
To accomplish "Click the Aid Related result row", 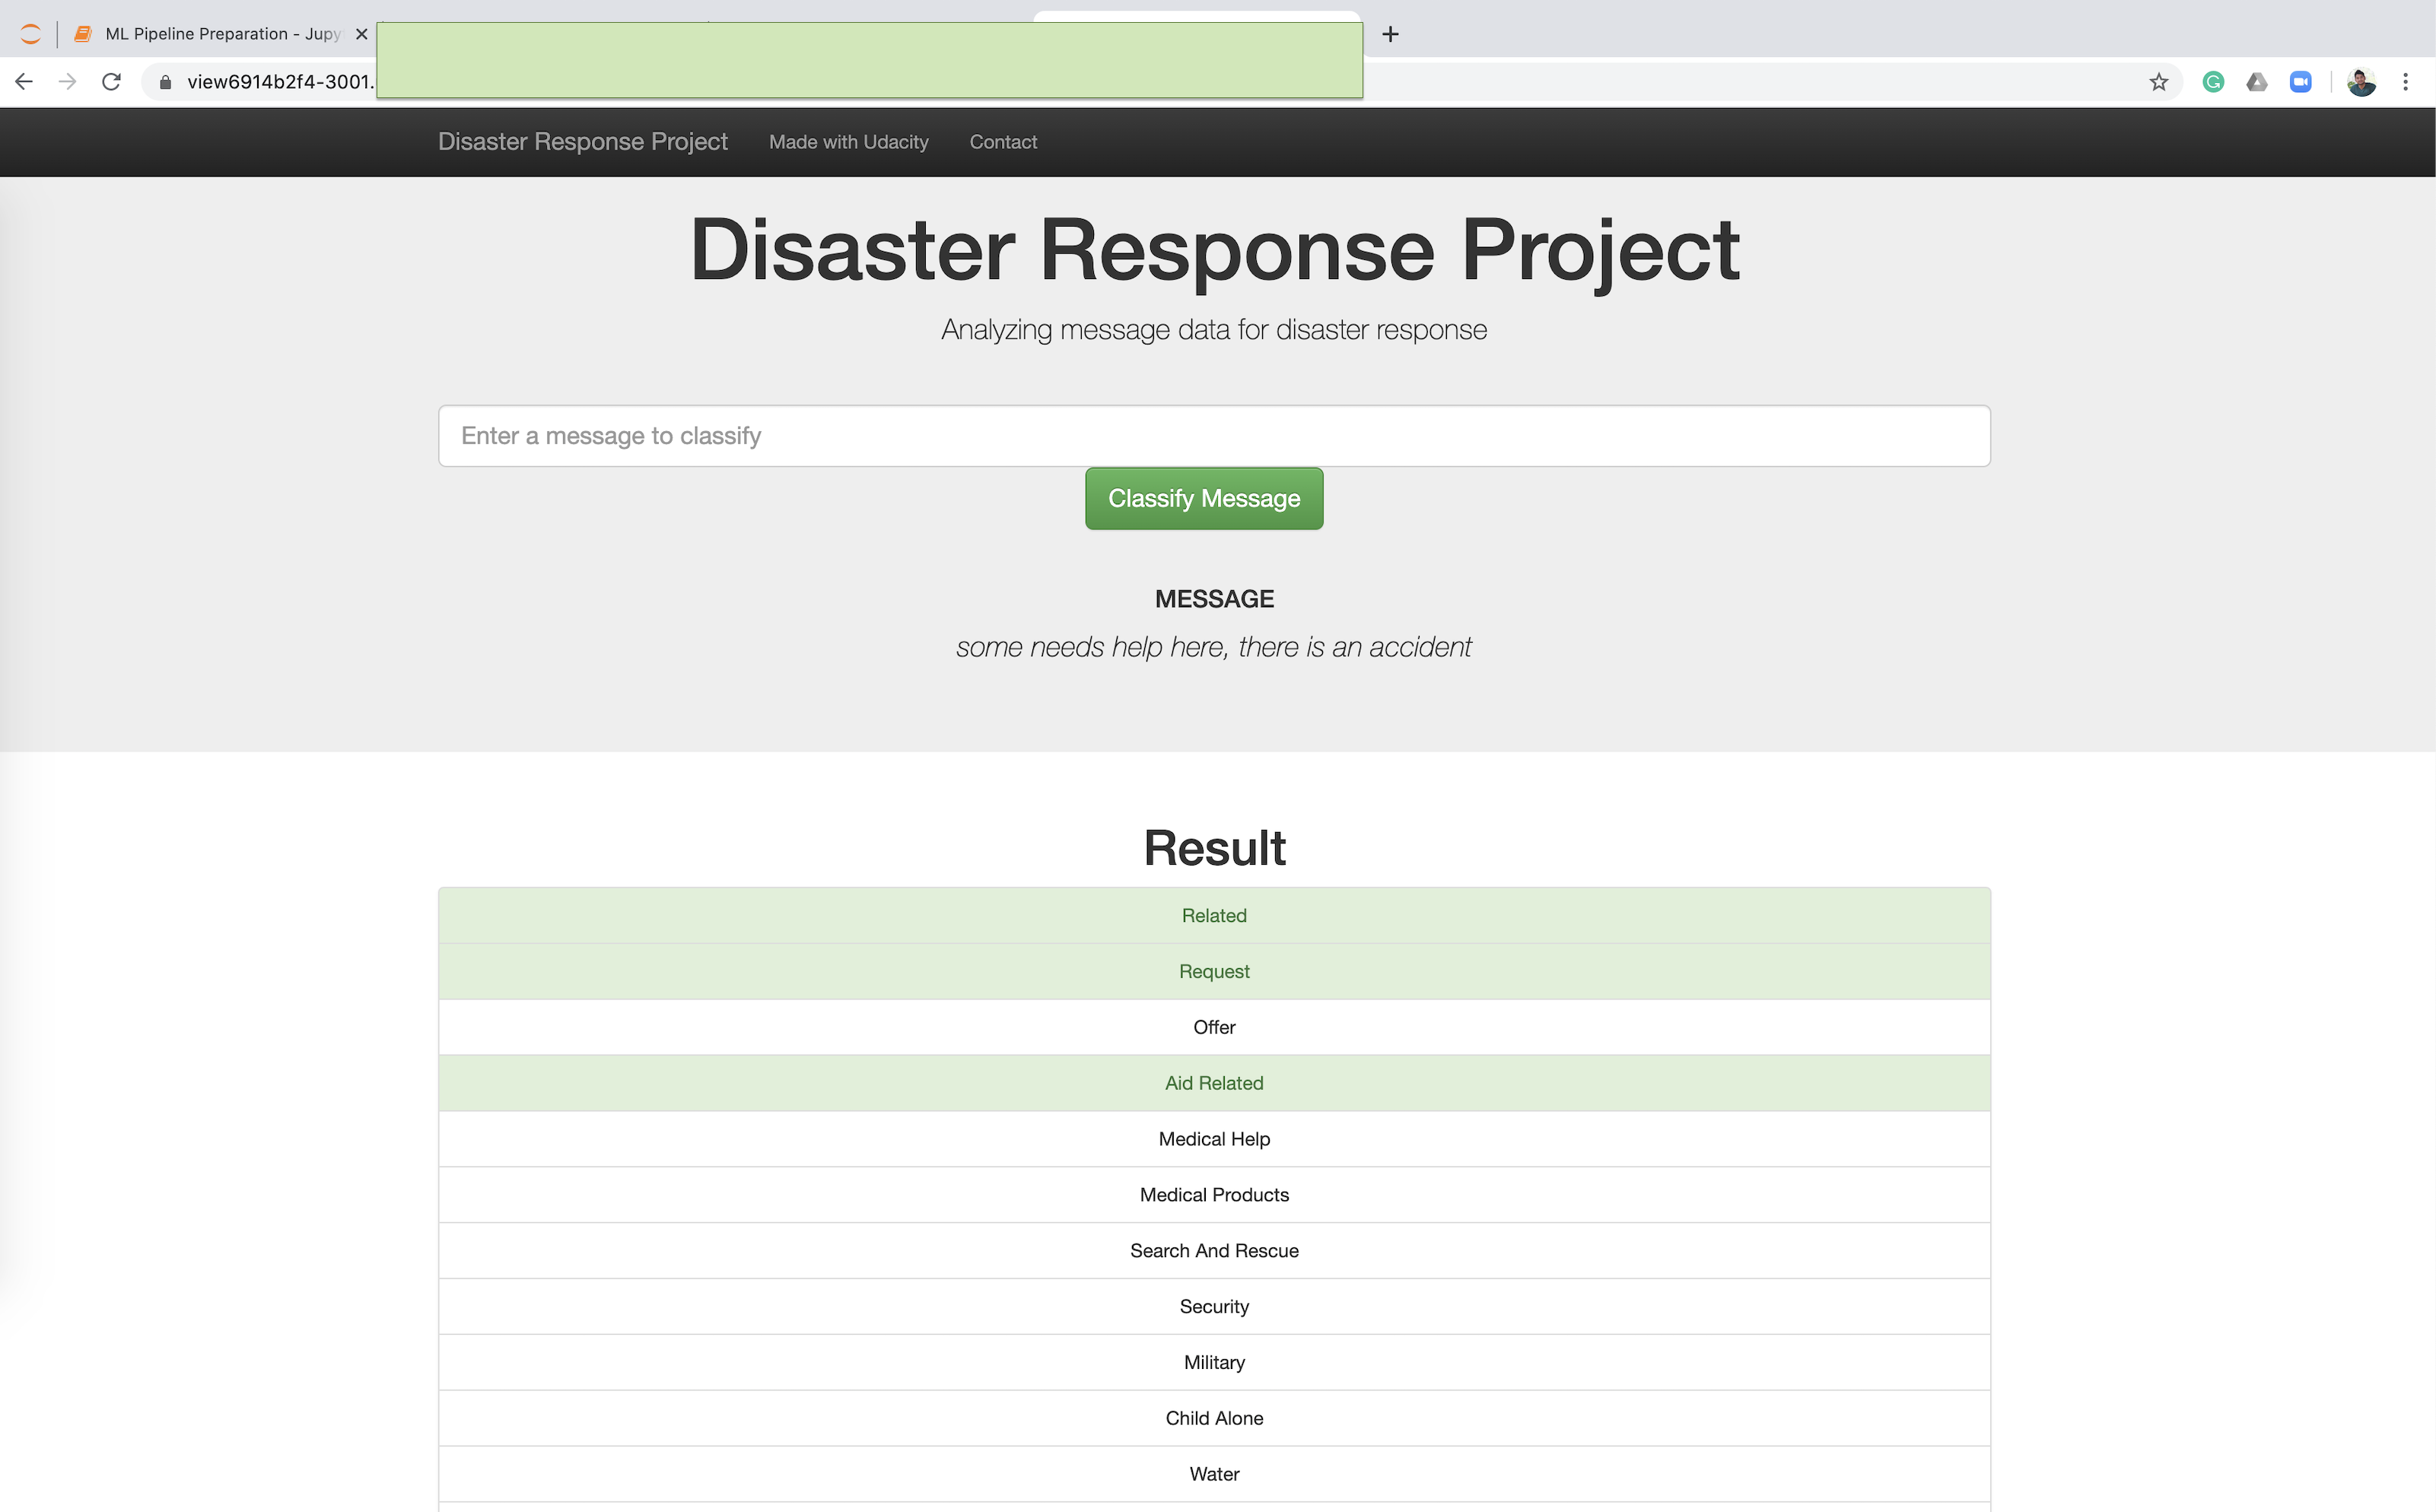I will pyautogui.click(x=1214, y=1083).
